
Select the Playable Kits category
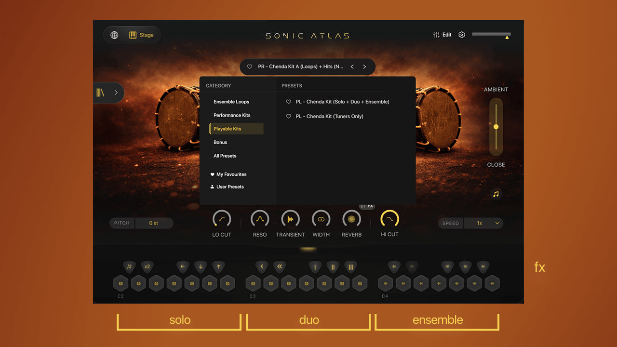click(x=236, y=129)
